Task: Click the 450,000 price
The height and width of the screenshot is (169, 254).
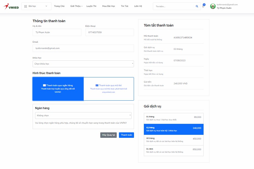Action: [197, 139]
